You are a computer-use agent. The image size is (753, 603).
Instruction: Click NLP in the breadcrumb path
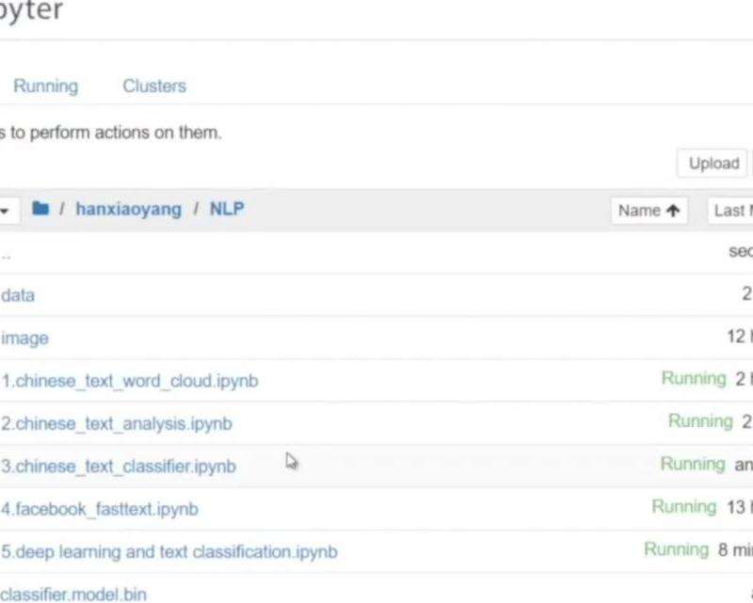(226, 209)
